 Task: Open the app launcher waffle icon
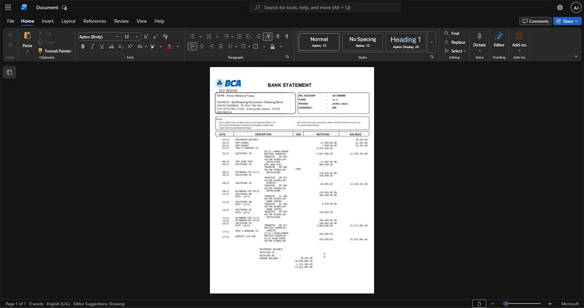pyautogui.click(x=8, y=7)
